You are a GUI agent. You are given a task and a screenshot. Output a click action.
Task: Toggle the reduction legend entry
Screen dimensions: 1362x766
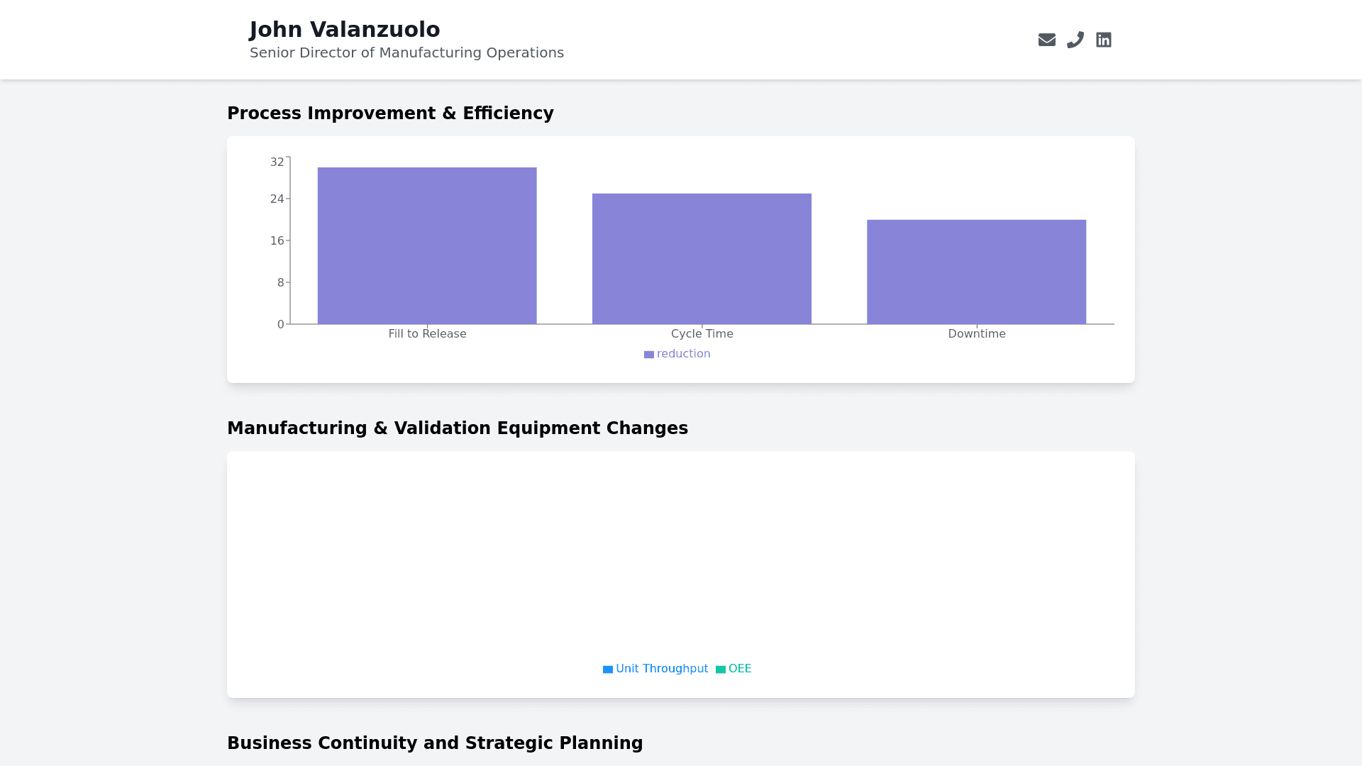(x=682, y=354)
